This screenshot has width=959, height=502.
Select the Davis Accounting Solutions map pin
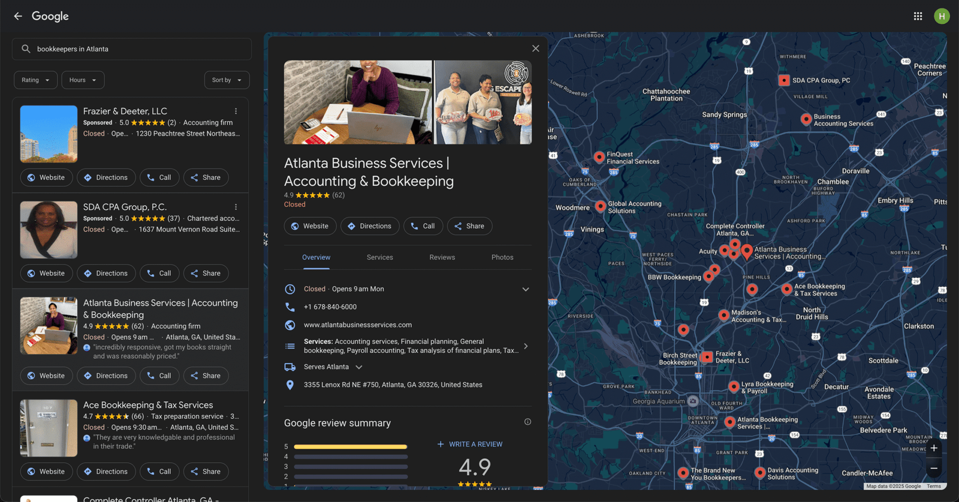[760, 473]
